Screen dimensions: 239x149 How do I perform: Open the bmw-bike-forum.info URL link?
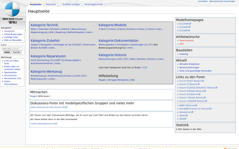49,107
